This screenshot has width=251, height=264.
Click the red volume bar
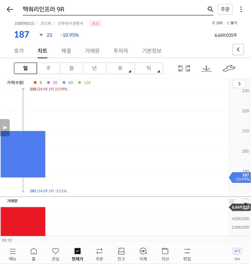pos(23,221)
